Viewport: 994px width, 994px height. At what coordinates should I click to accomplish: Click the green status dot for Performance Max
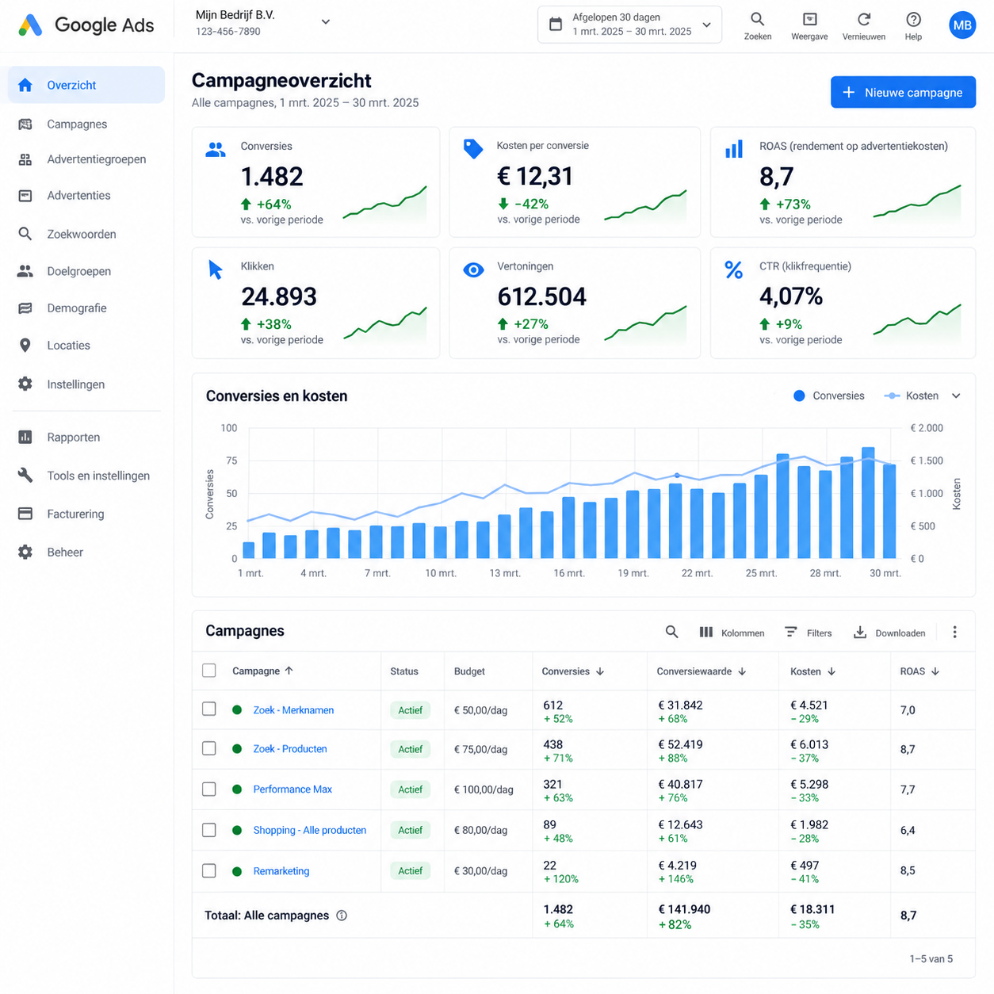[236, 789]
